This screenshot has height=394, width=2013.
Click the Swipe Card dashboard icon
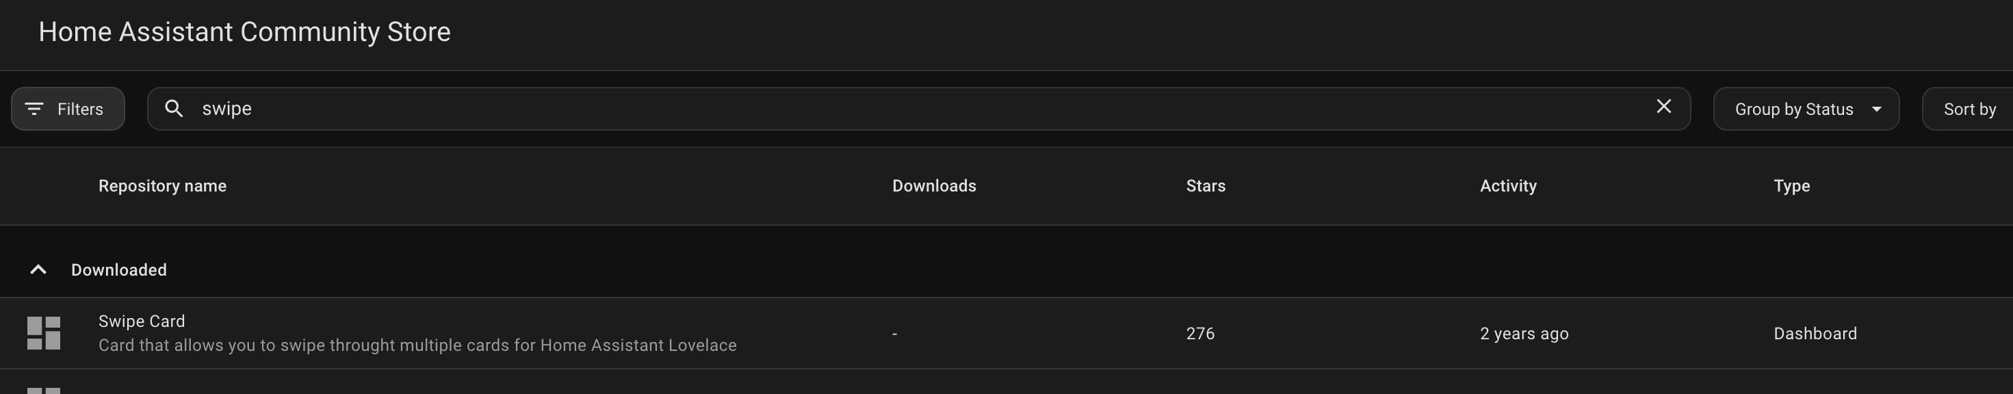point(44,333)
